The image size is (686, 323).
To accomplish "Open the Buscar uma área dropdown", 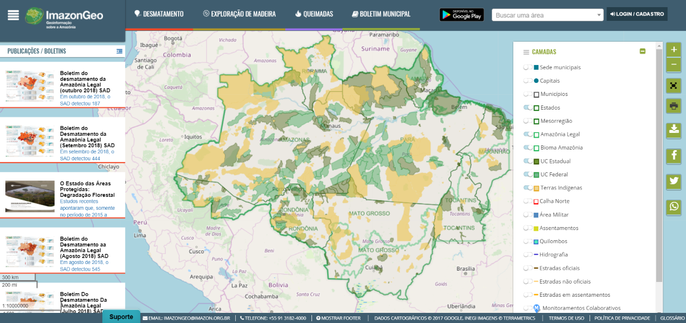I will (547, 15).
